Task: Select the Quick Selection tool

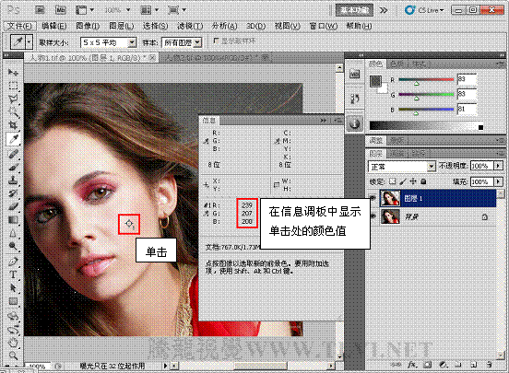Action: 13,112
